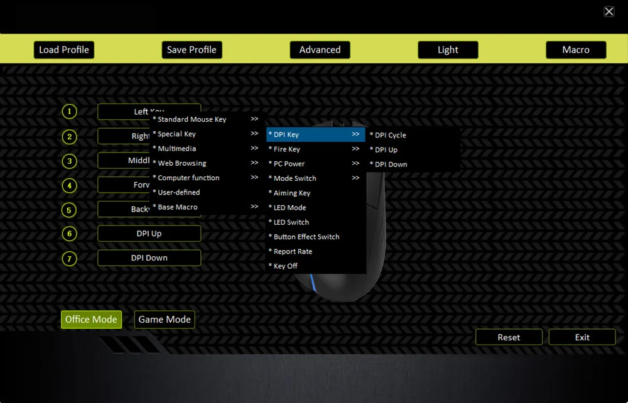The image size is (628, 403).
Task: Open the Macro editor
Action: coord(575,50)
